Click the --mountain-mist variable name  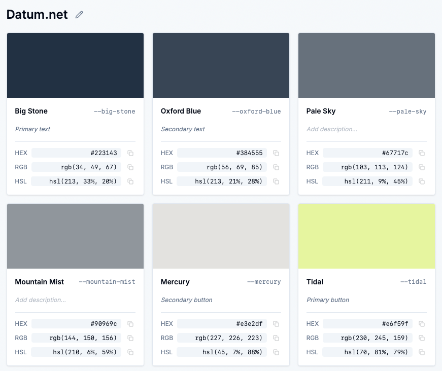coord(107,282)
